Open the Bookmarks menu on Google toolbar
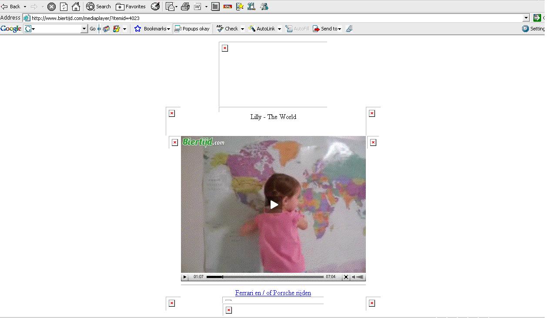The width and height of the screenshot is (549, 318). 152,29
